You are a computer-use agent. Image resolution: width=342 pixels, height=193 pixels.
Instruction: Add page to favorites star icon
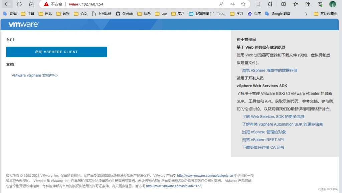point(243,4)
